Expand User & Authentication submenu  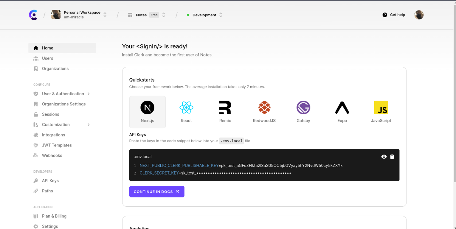[88, 94]
